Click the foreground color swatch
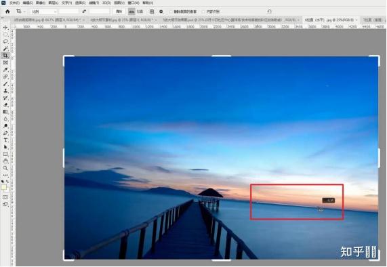The image size is (387, 267). tap(3, 187)
